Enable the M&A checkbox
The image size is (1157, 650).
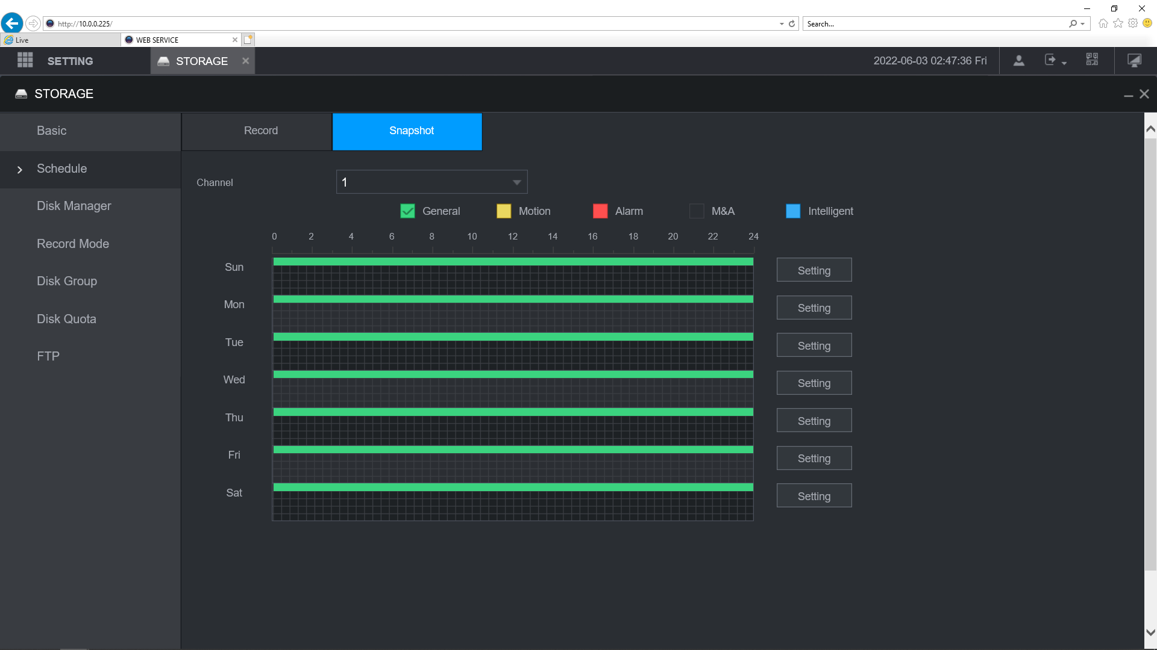[x=697, y=211]
